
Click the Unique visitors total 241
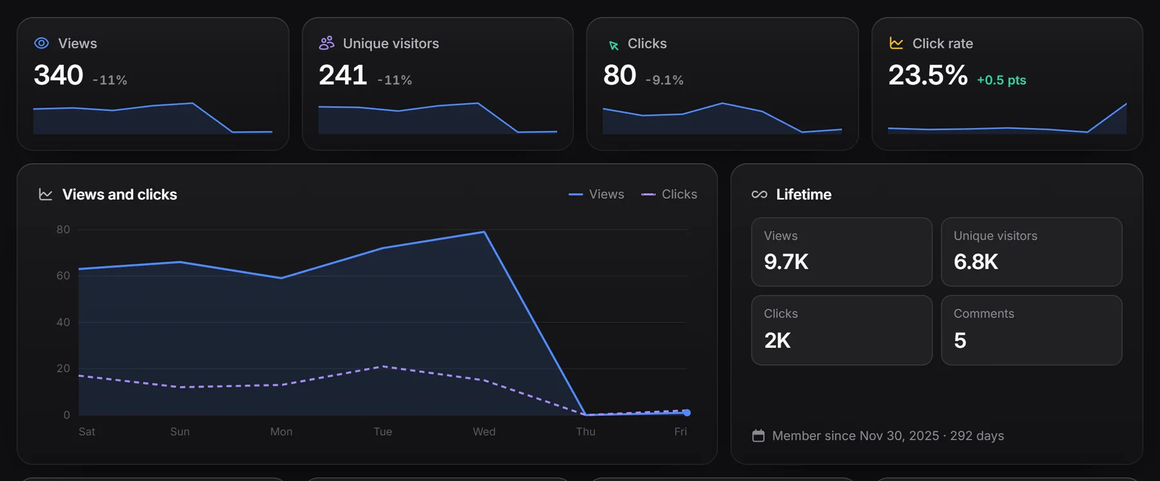pyautogui.click(x=343, y=75)
